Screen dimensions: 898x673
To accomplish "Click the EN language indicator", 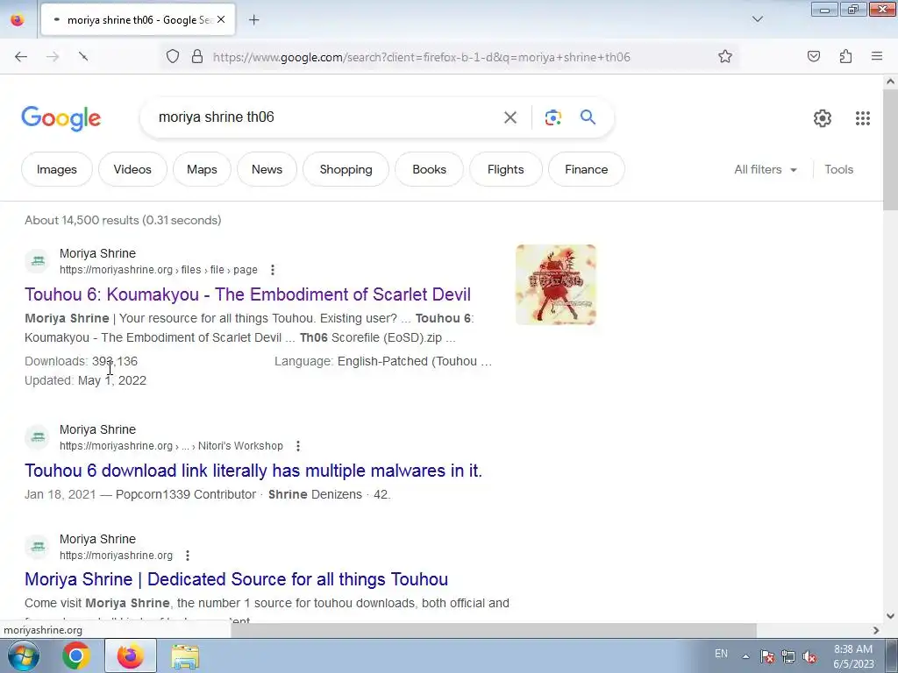I will click(721, 654).
